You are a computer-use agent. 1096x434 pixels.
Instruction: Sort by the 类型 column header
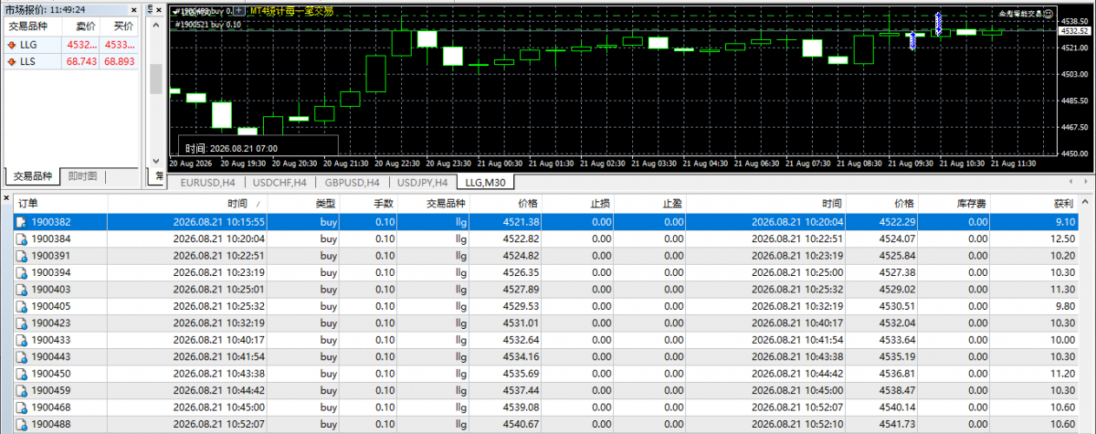304,203
